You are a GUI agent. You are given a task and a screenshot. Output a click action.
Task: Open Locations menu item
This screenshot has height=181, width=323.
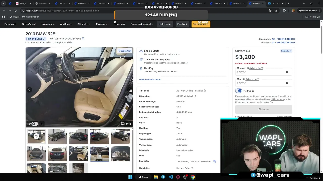(120, 24)
